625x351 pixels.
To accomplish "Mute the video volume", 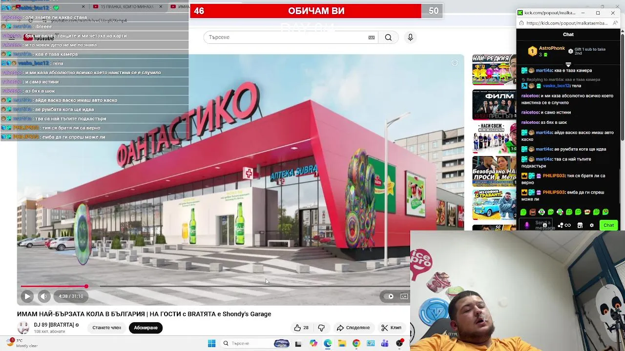I will (44, 296).
